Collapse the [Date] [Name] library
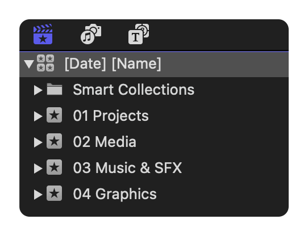308x236 pixels. (29, 64)
